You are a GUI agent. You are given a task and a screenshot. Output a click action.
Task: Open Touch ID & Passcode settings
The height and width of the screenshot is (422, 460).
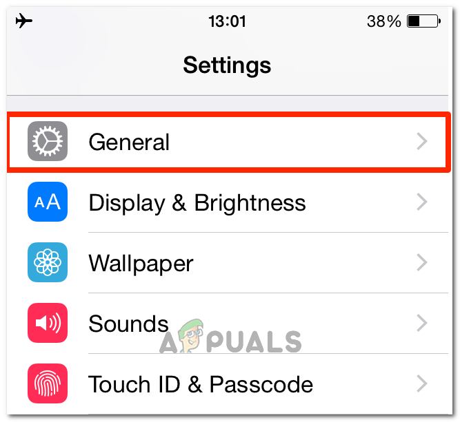pos(228,384)
